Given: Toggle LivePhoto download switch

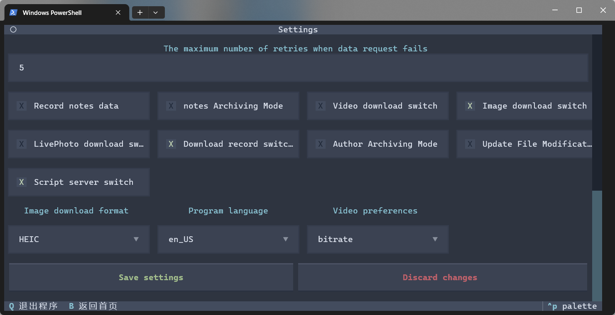Looking at the screenshot, I should click(22, 144).
